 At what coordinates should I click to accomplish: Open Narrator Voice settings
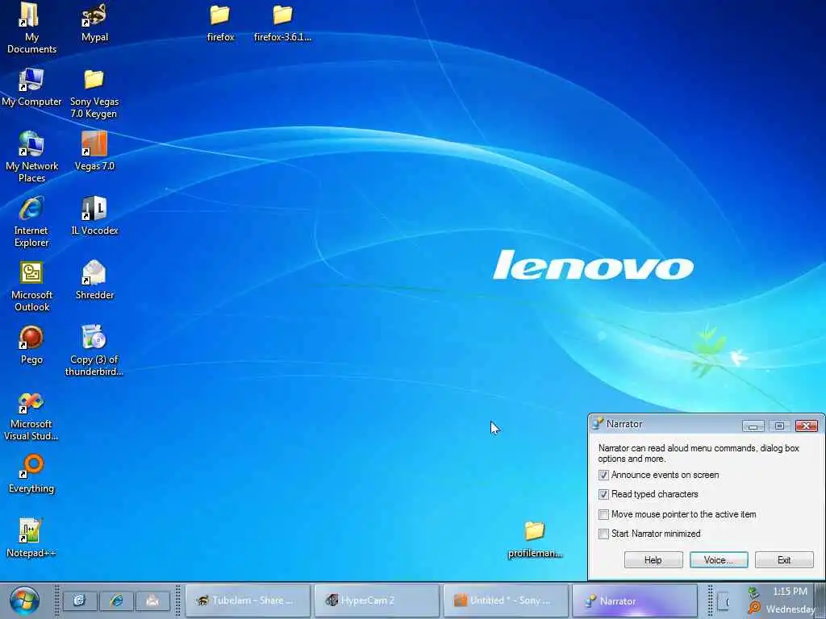click(x=719, y=560)
